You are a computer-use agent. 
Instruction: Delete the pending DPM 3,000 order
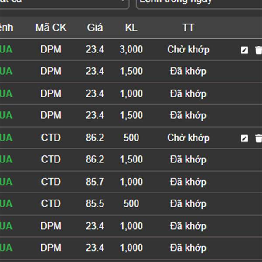tap(259, 50)
